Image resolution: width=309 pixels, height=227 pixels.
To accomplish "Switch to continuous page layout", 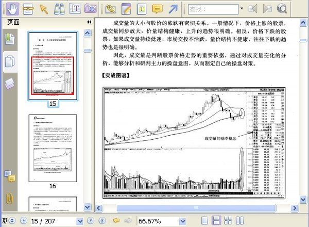I will click(216, 221).
